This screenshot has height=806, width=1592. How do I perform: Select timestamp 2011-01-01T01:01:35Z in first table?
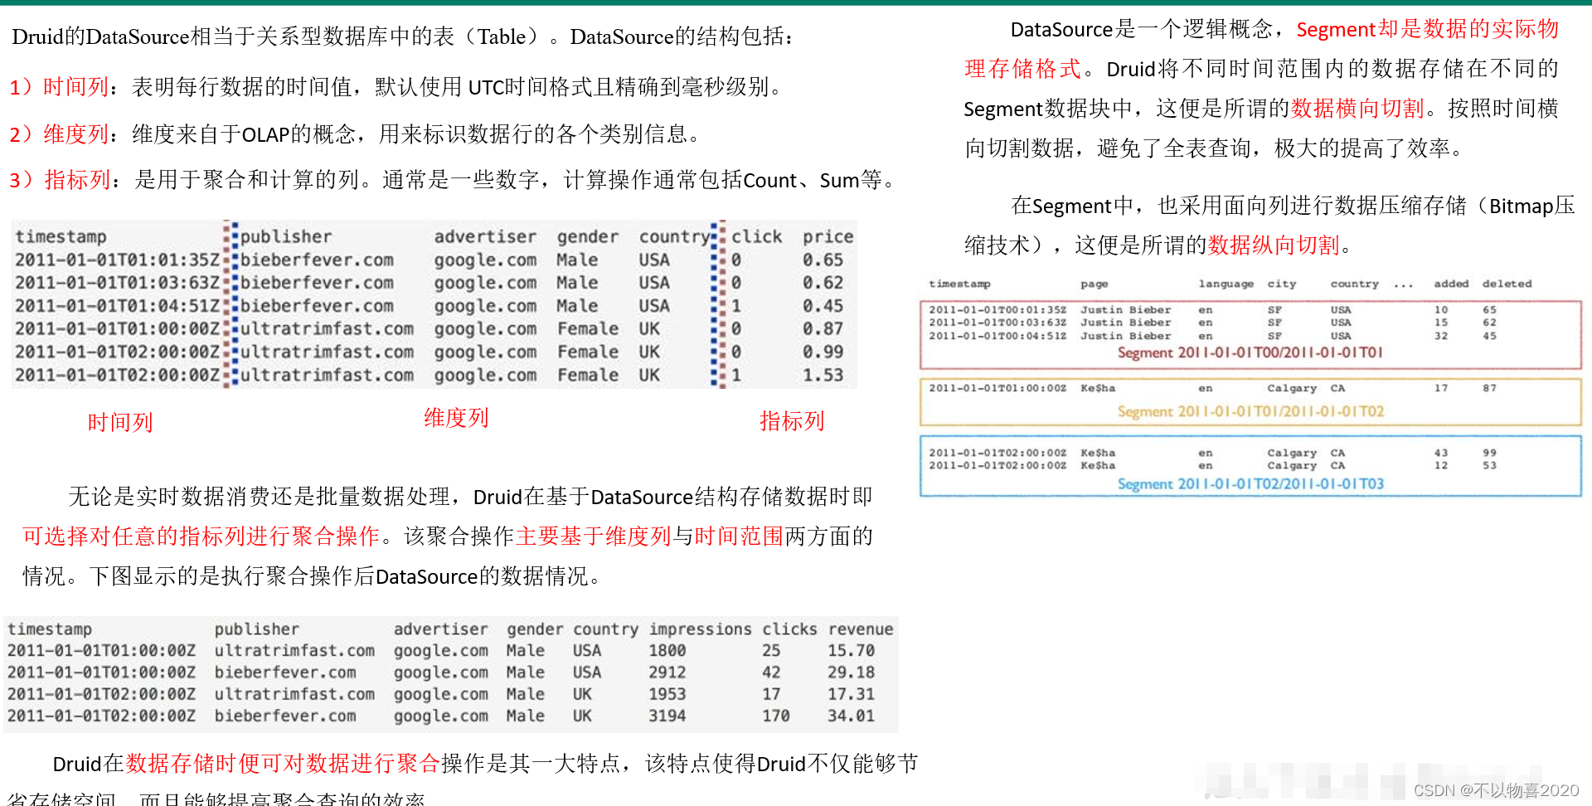[x=118, y=260]
